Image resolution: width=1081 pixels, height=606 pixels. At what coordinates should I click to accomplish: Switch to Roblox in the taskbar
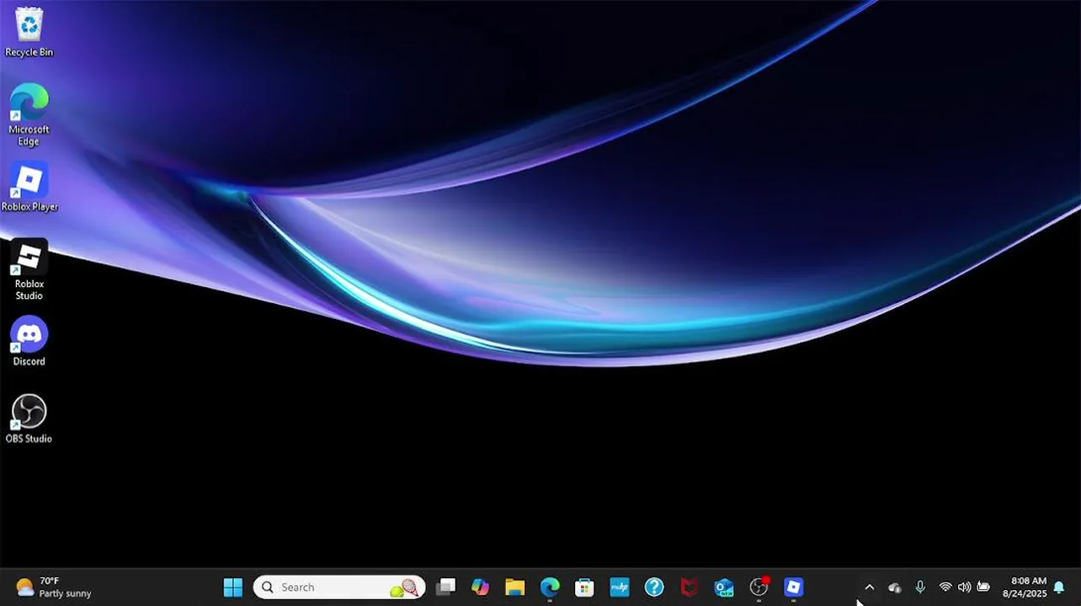pos(794,587)
